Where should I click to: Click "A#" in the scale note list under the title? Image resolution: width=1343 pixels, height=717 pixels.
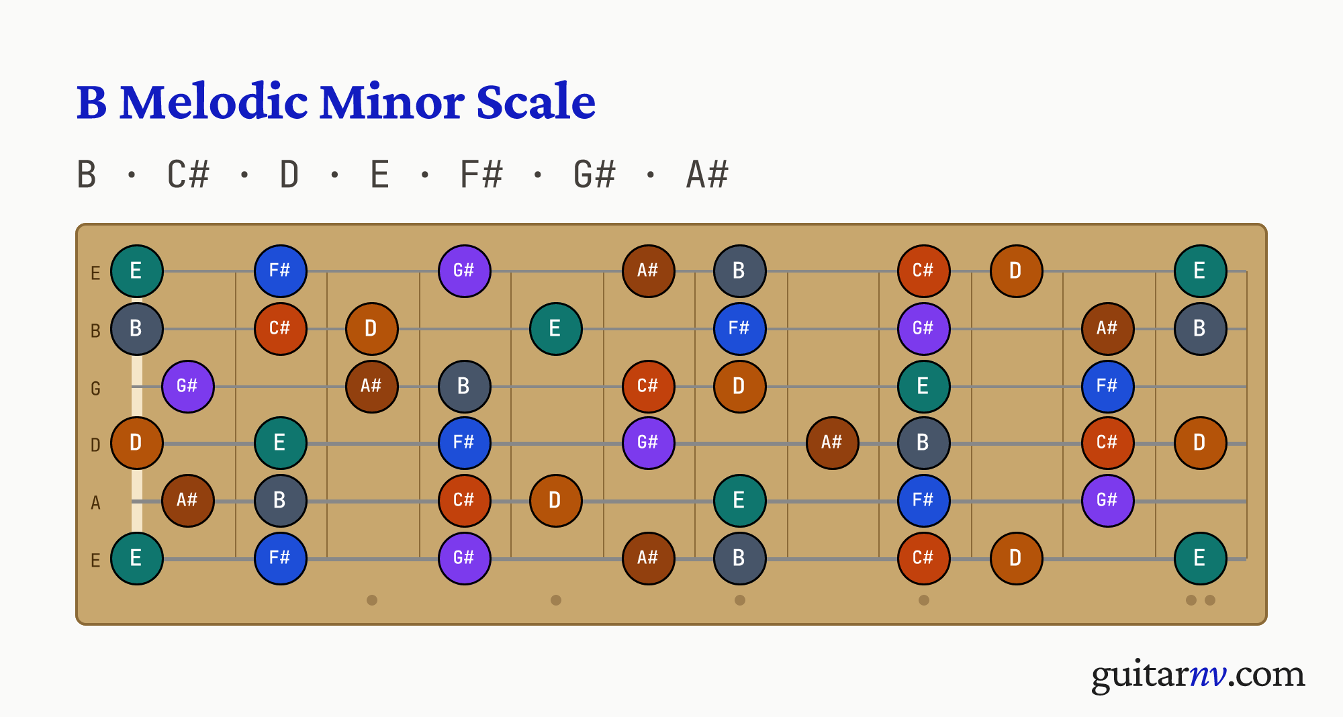click(708, 175)
